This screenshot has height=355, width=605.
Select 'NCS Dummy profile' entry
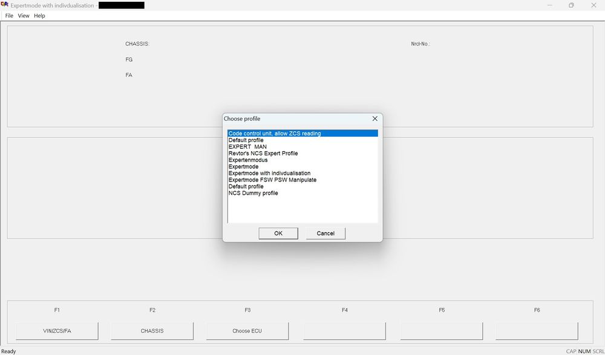302,193
